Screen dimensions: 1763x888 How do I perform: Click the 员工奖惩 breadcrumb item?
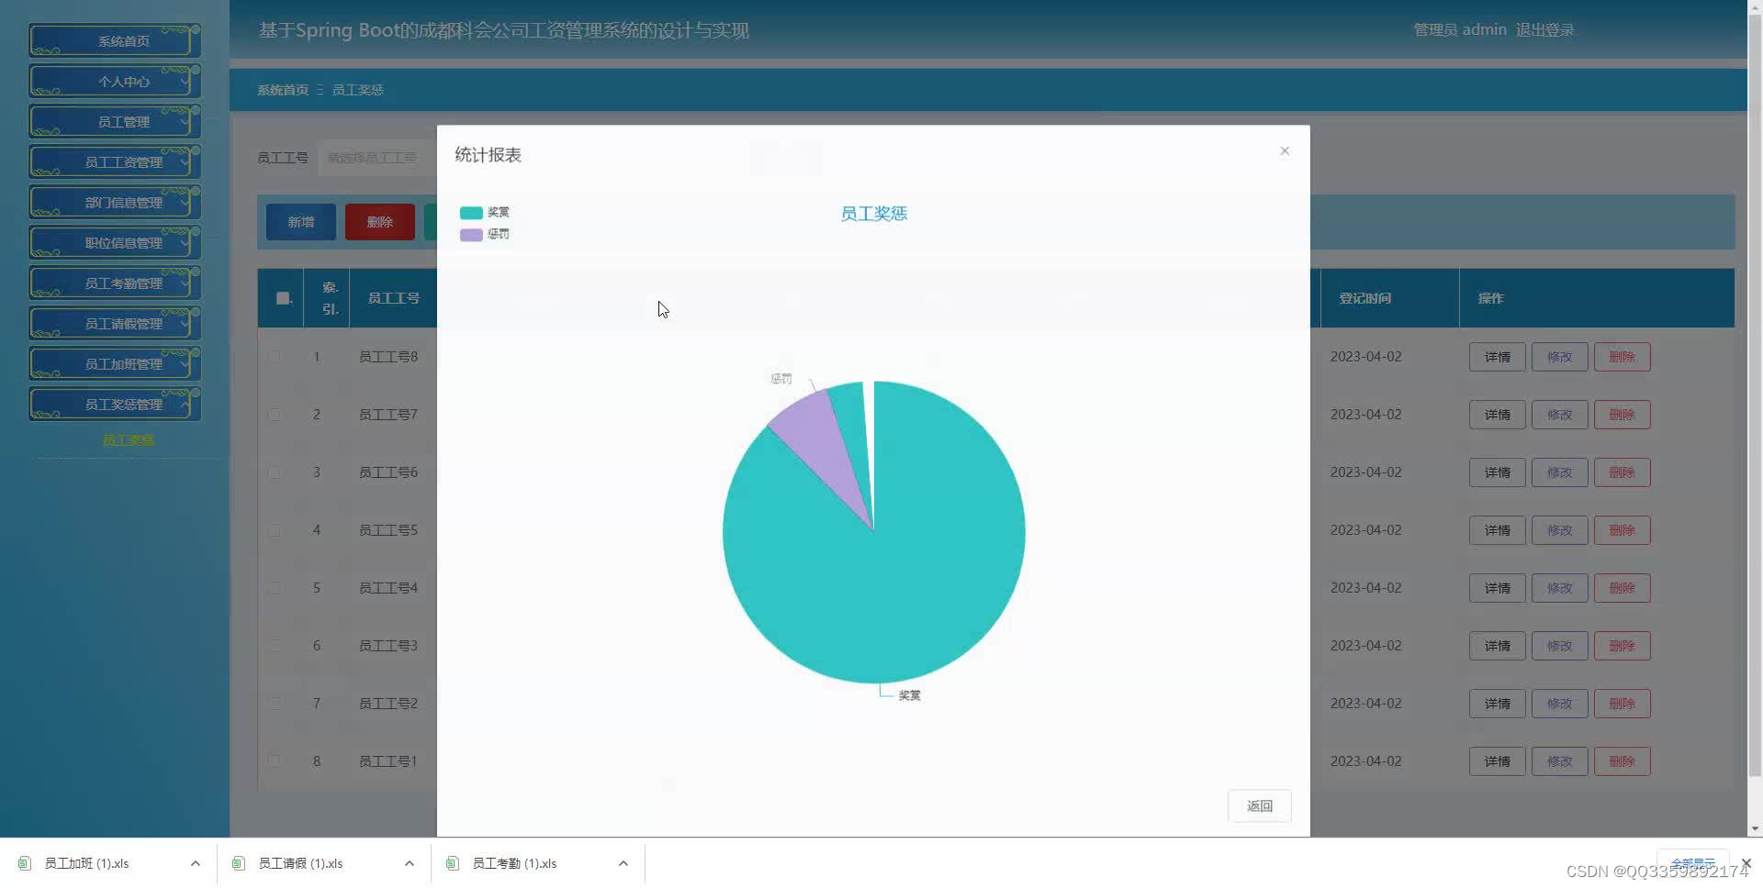pyautogui.click(x=357, y=89)
